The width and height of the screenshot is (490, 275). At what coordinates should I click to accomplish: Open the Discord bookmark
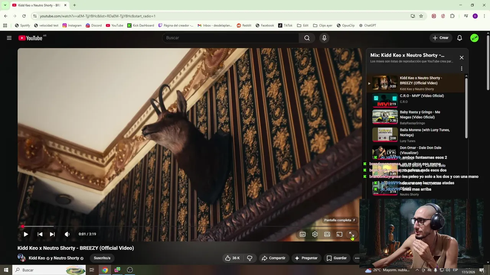(x=94, y=26)
